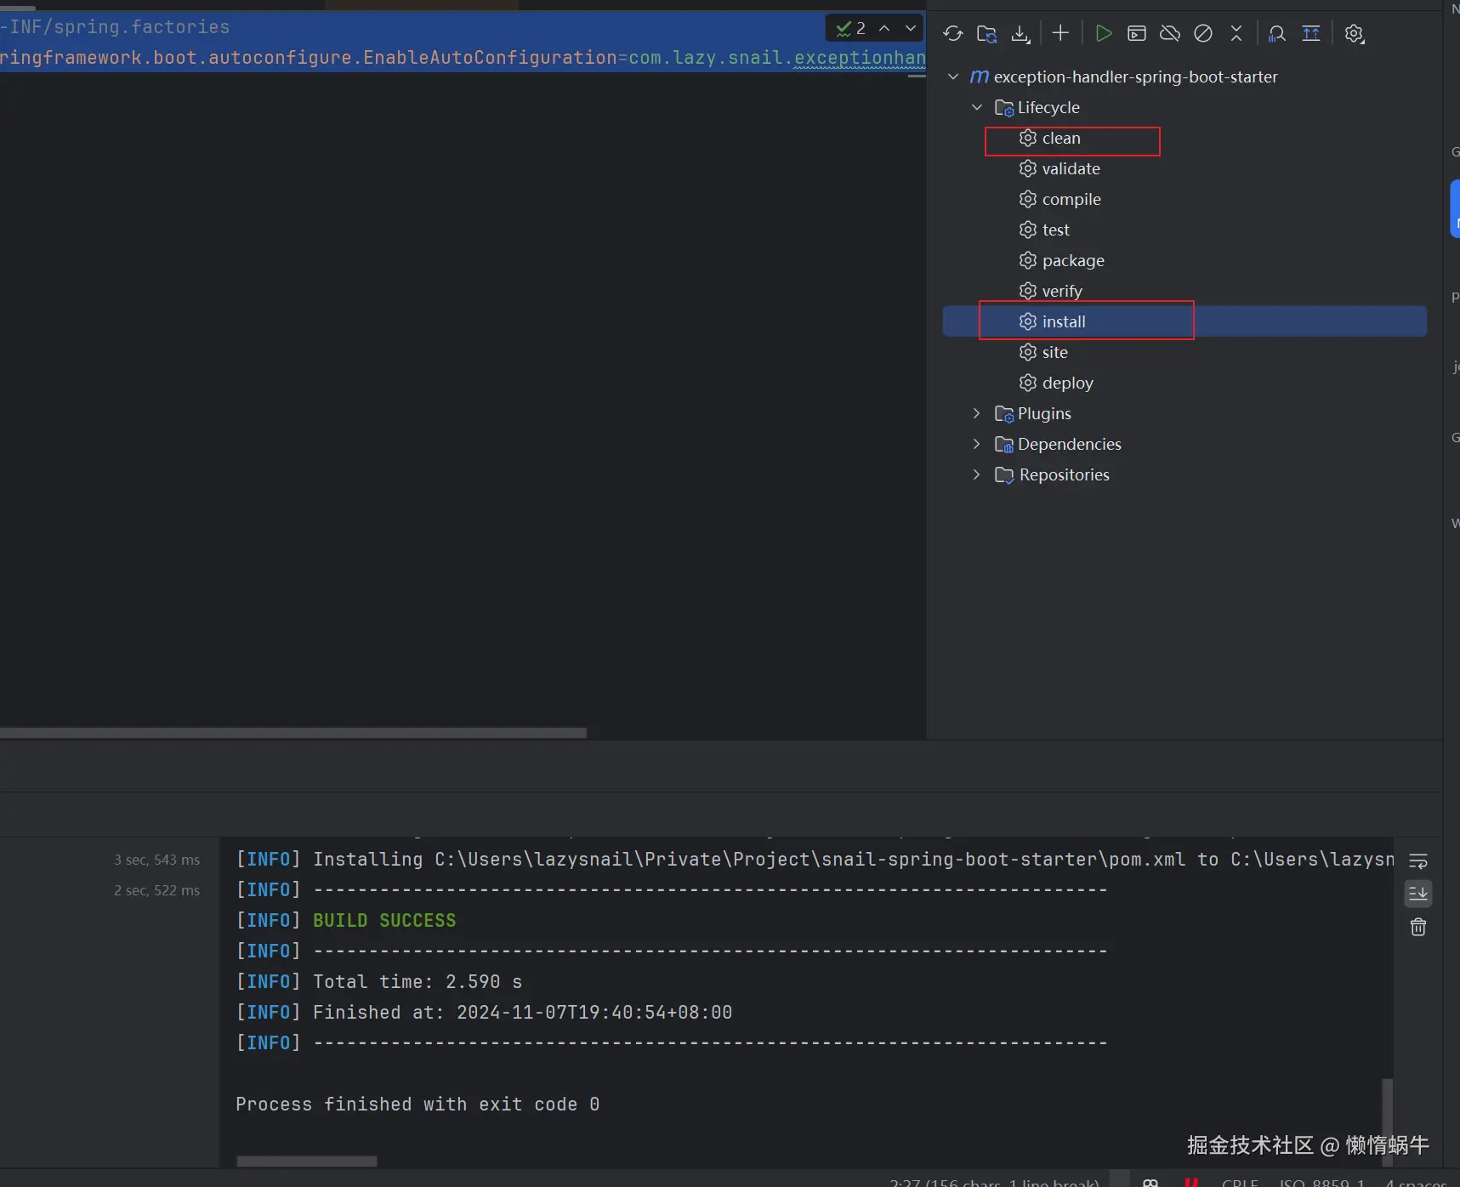The height and width of the screenshot is (1187, 1460).
Task: Click the 'Finished at' timestamp line
Action: pos(522,1012)
